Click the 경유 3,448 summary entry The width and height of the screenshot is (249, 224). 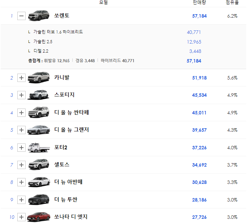(85, 60)
